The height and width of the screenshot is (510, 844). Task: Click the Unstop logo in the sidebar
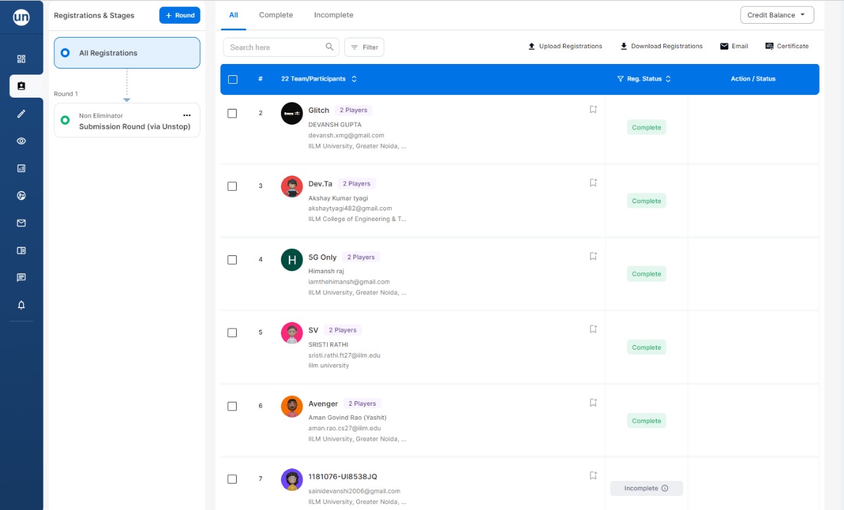click(x=21, y=18)
